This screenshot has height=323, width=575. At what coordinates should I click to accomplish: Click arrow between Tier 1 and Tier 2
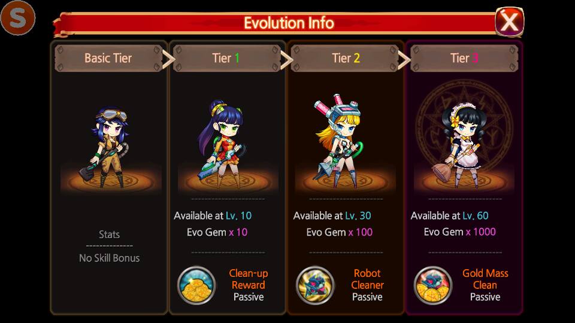(x=286, y=59)
